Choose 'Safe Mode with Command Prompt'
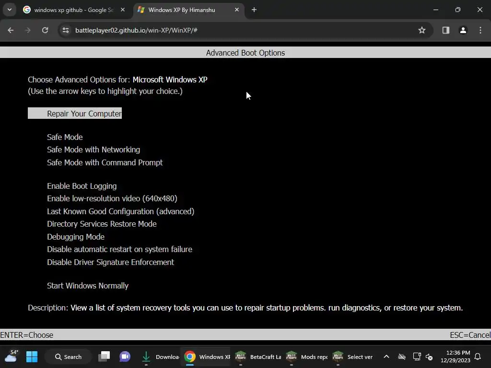491x368 pixels. tap(105, 163)
